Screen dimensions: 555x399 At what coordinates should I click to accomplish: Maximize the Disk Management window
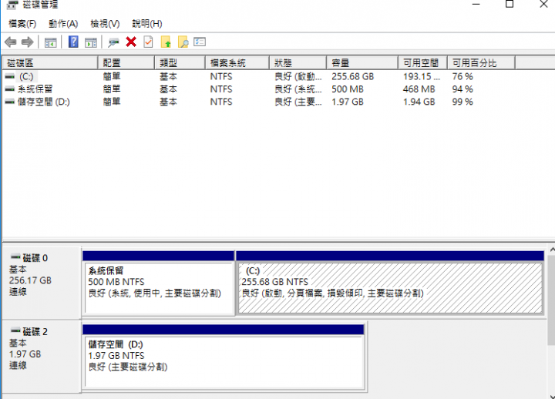(510, 5)
